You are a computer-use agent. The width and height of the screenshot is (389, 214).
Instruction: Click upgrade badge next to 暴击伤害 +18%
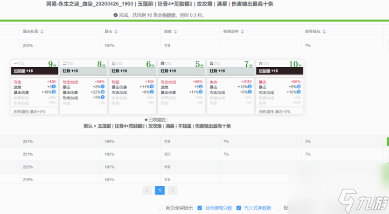tap(54, 92)
